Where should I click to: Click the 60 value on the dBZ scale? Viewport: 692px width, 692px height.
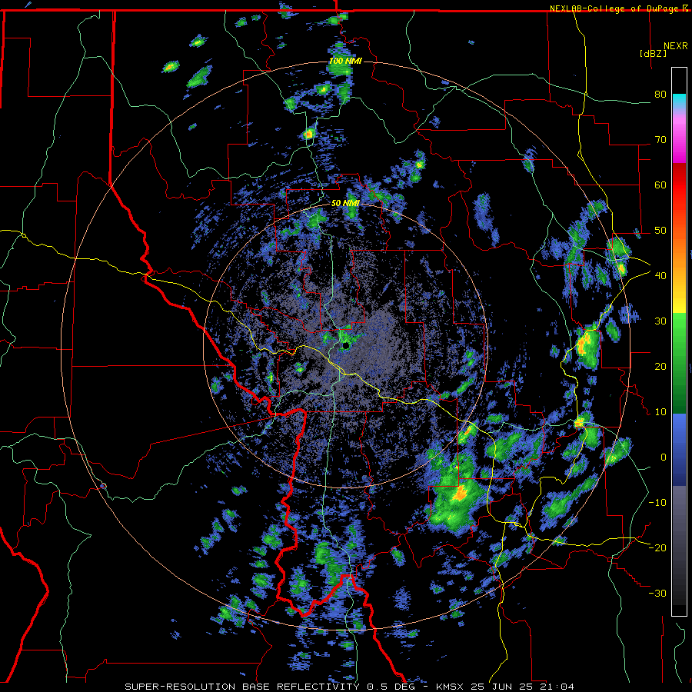click(660, 185)
